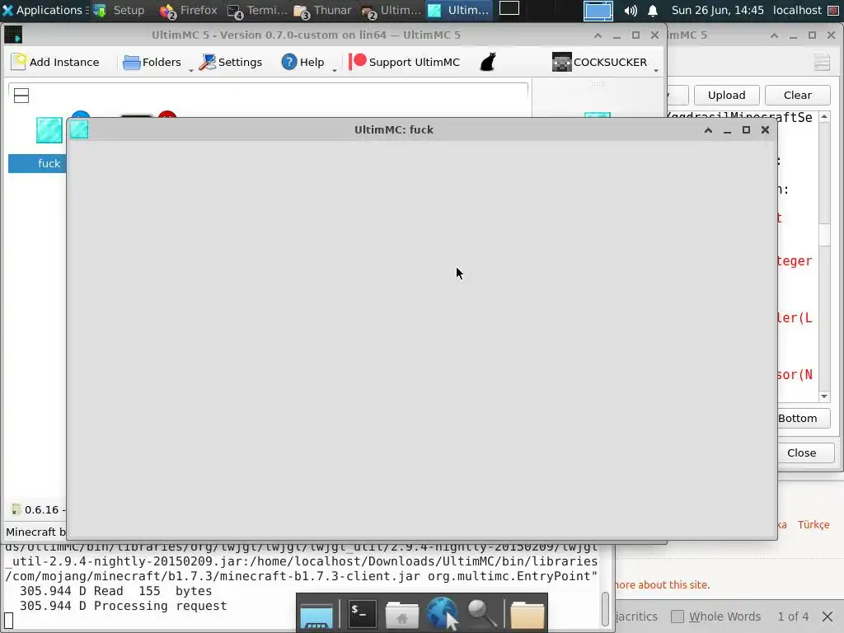The width and height of the screenshot is (844, 633).
Task: Click the log window vertical scrollbar handle
Action: (824, 234)
